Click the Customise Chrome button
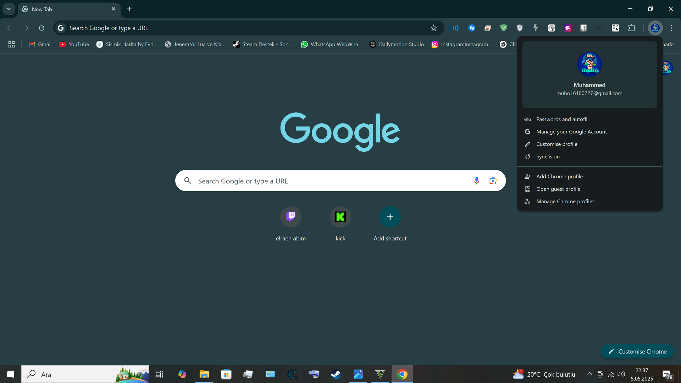This screenshot has width=681, height=383. pos(637,351)
